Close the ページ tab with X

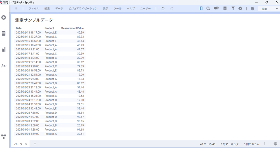point(26,144)
